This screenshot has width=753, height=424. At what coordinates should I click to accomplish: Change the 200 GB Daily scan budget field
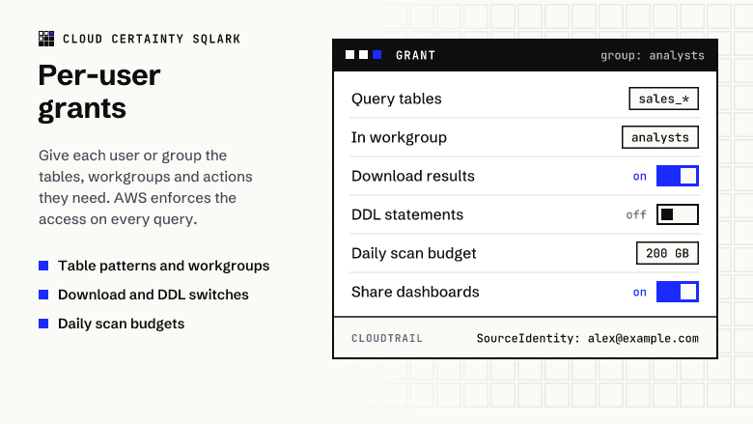coord(667,253)
